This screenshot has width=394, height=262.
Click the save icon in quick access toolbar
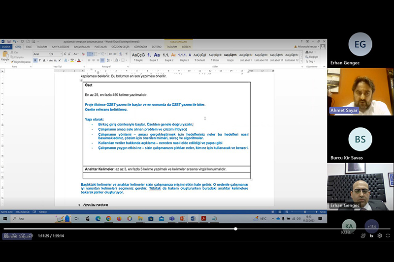pos(9,41)
